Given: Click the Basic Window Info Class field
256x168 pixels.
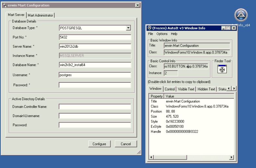Looking at the screenshot, I should pyautogui.click(x=197, y=52).
